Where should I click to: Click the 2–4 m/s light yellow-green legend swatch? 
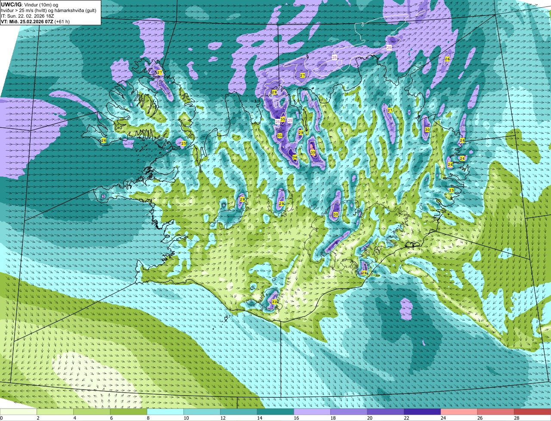tap(55, 412)
